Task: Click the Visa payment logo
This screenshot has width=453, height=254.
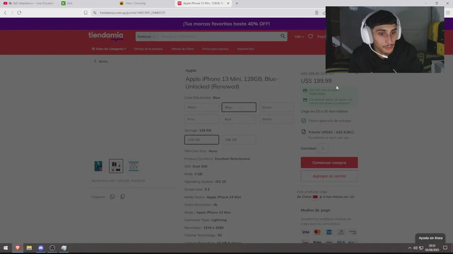Action: pos(305,232)
